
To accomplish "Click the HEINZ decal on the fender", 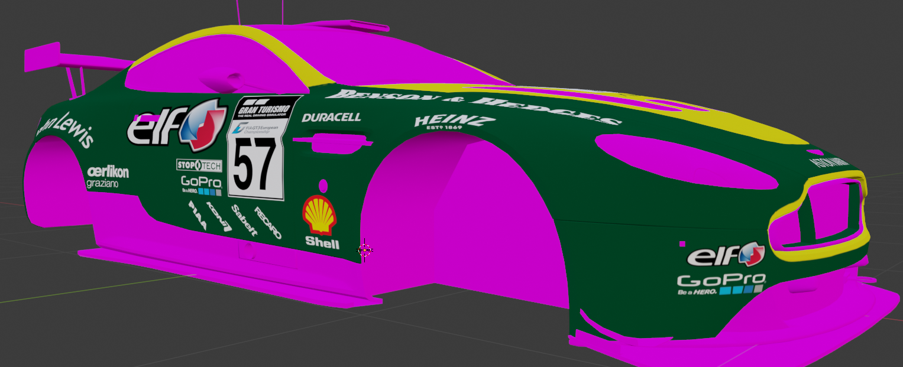I will coord(454,121).
